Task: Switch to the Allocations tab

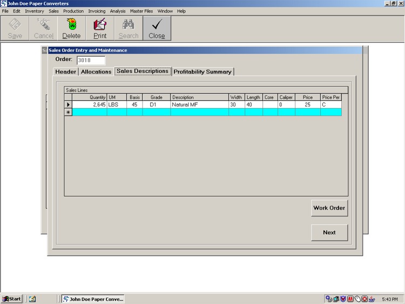Action: click(96, 71)
